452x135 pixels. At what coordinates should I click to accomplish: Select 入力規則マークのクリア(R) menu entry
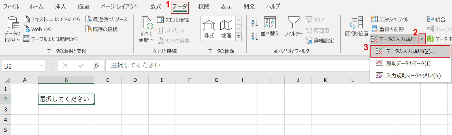(x=410, y=75)
